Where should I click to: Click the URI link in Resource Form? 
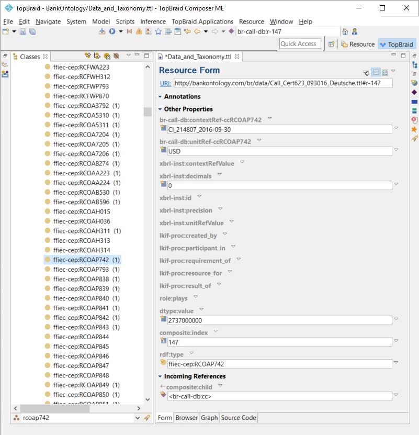click(165, 83)
